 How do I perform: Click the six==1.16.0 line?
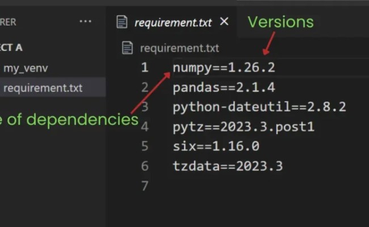pos(216,146)
